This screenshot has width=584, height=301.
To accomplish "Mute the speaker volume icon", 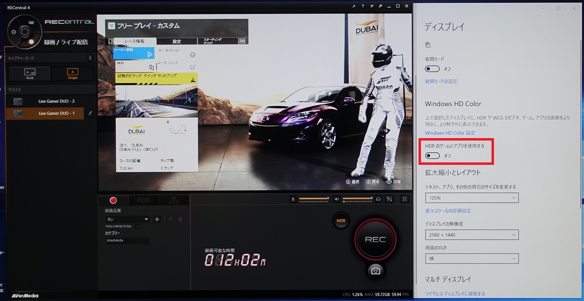I will pos(336,199).
